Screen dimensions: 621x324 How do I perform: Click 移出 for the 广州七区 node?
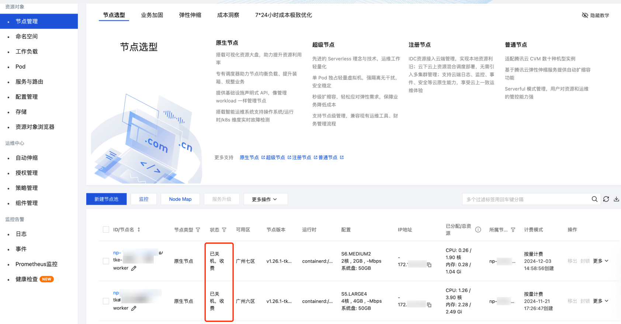point(572,261)
